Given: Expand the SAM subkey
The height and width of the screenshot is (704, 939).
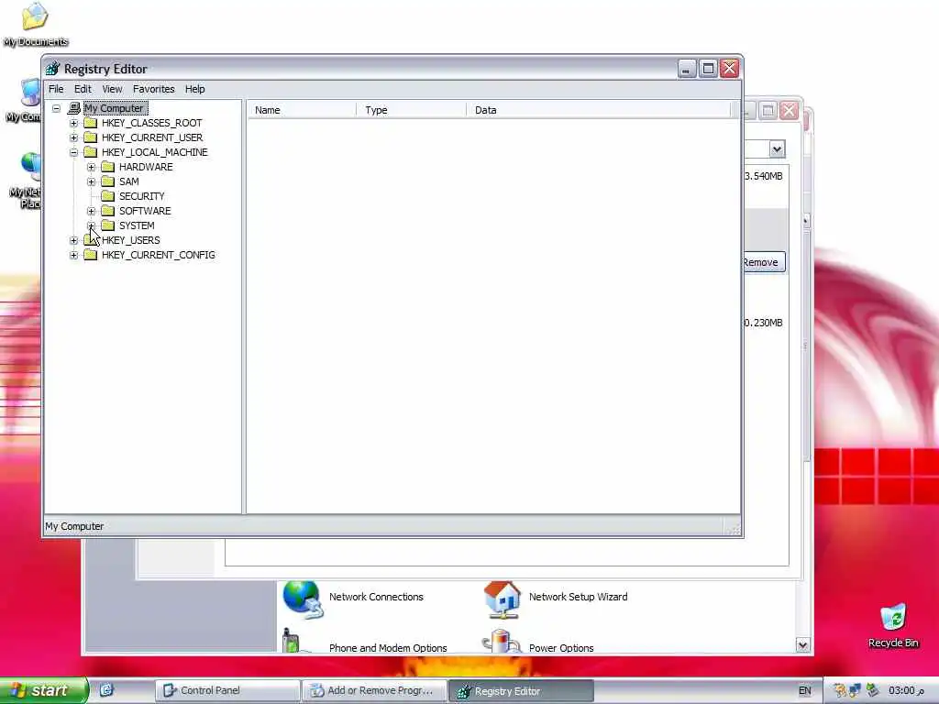Looking at the screenshot, I should click(x=91, y=181).
